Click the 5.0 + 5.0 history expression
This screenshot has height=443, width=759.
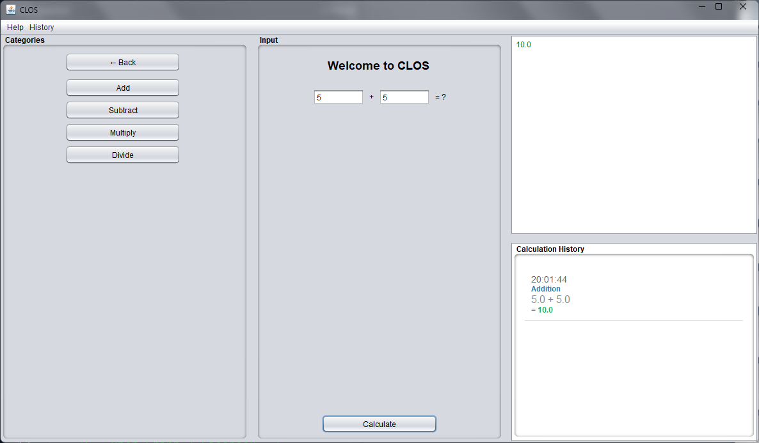(550, 299)
